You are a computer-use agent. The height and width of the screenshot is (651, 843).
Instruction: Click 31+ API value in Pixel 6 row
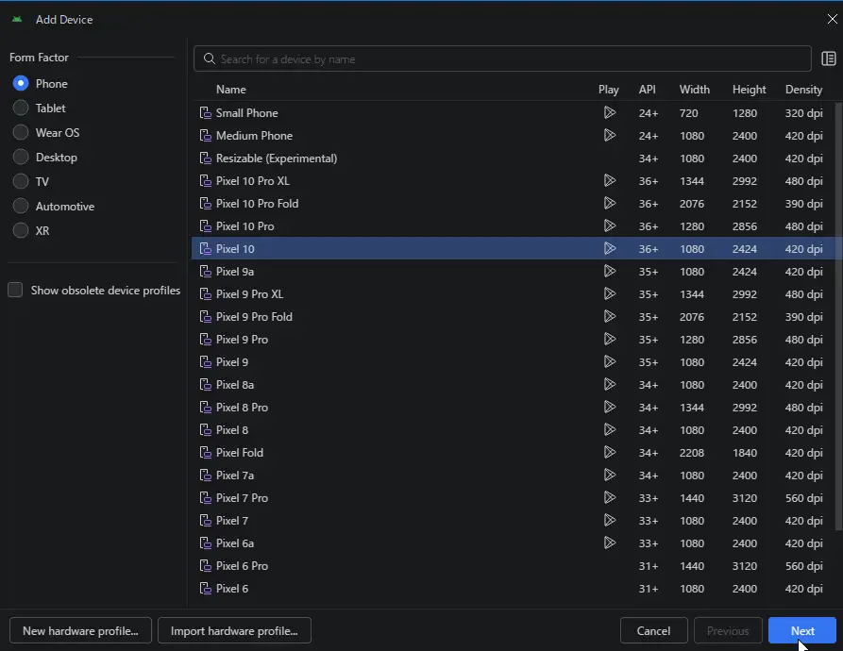649,588
